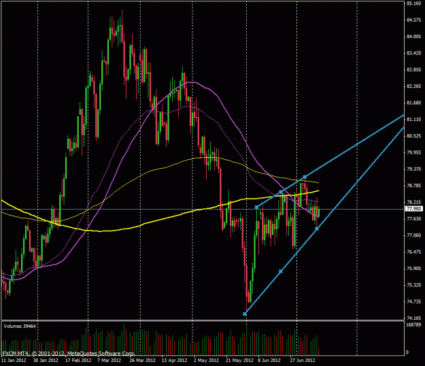Click the 81.680 price axis label
This screenshot has width=425, height=366.
click(x=414, y=103)
